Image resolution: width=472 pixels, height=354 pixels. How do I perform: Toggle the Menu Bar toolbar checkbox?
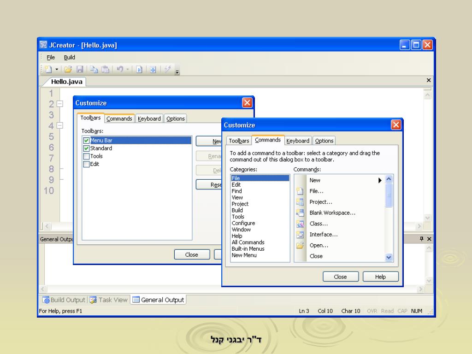tap(86, 141)
